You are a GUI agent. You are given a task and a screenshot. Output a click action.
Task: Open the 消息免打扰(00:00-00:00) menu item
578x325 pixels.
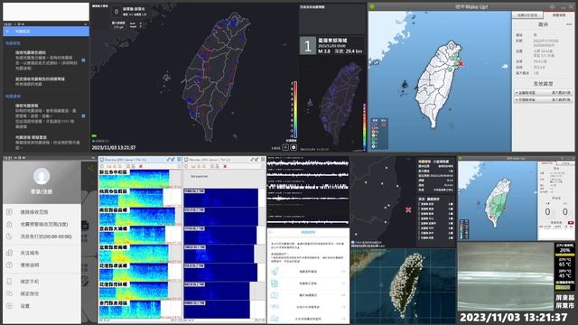tap(42, 237)
